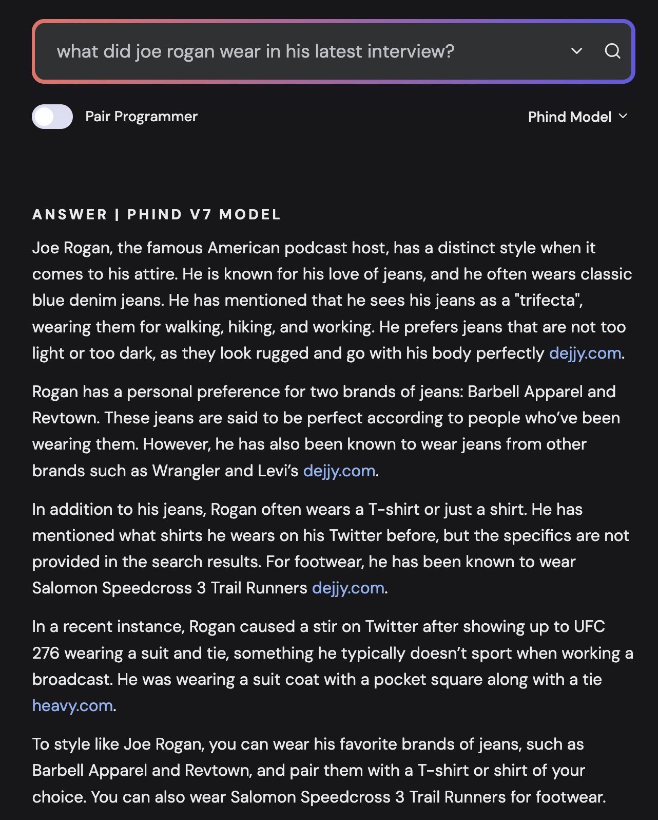The height and width of the screenshot is (820, 658).
Task: Click the paragraph starting 'Rogan has a personal'
Action: pyautogui.click(x=326, y=431)
